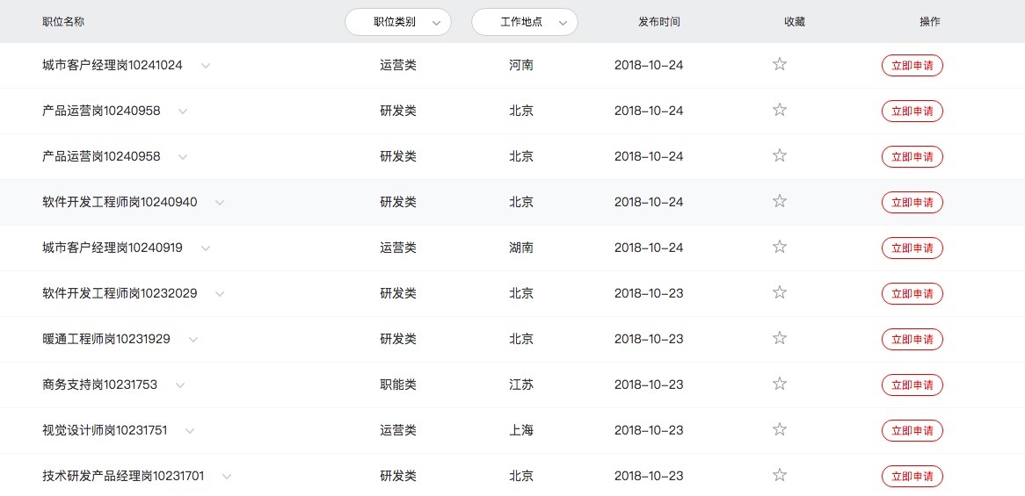Image resolution: width=1025 pixels, height=496 pixels.
Task: Expand details of 视觉设计师岗10231751
Action: click(190, 431)
